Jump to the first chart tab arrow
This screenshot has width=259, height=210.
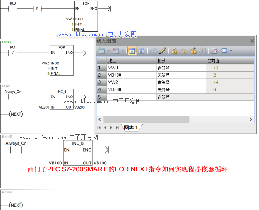point(99,128)
